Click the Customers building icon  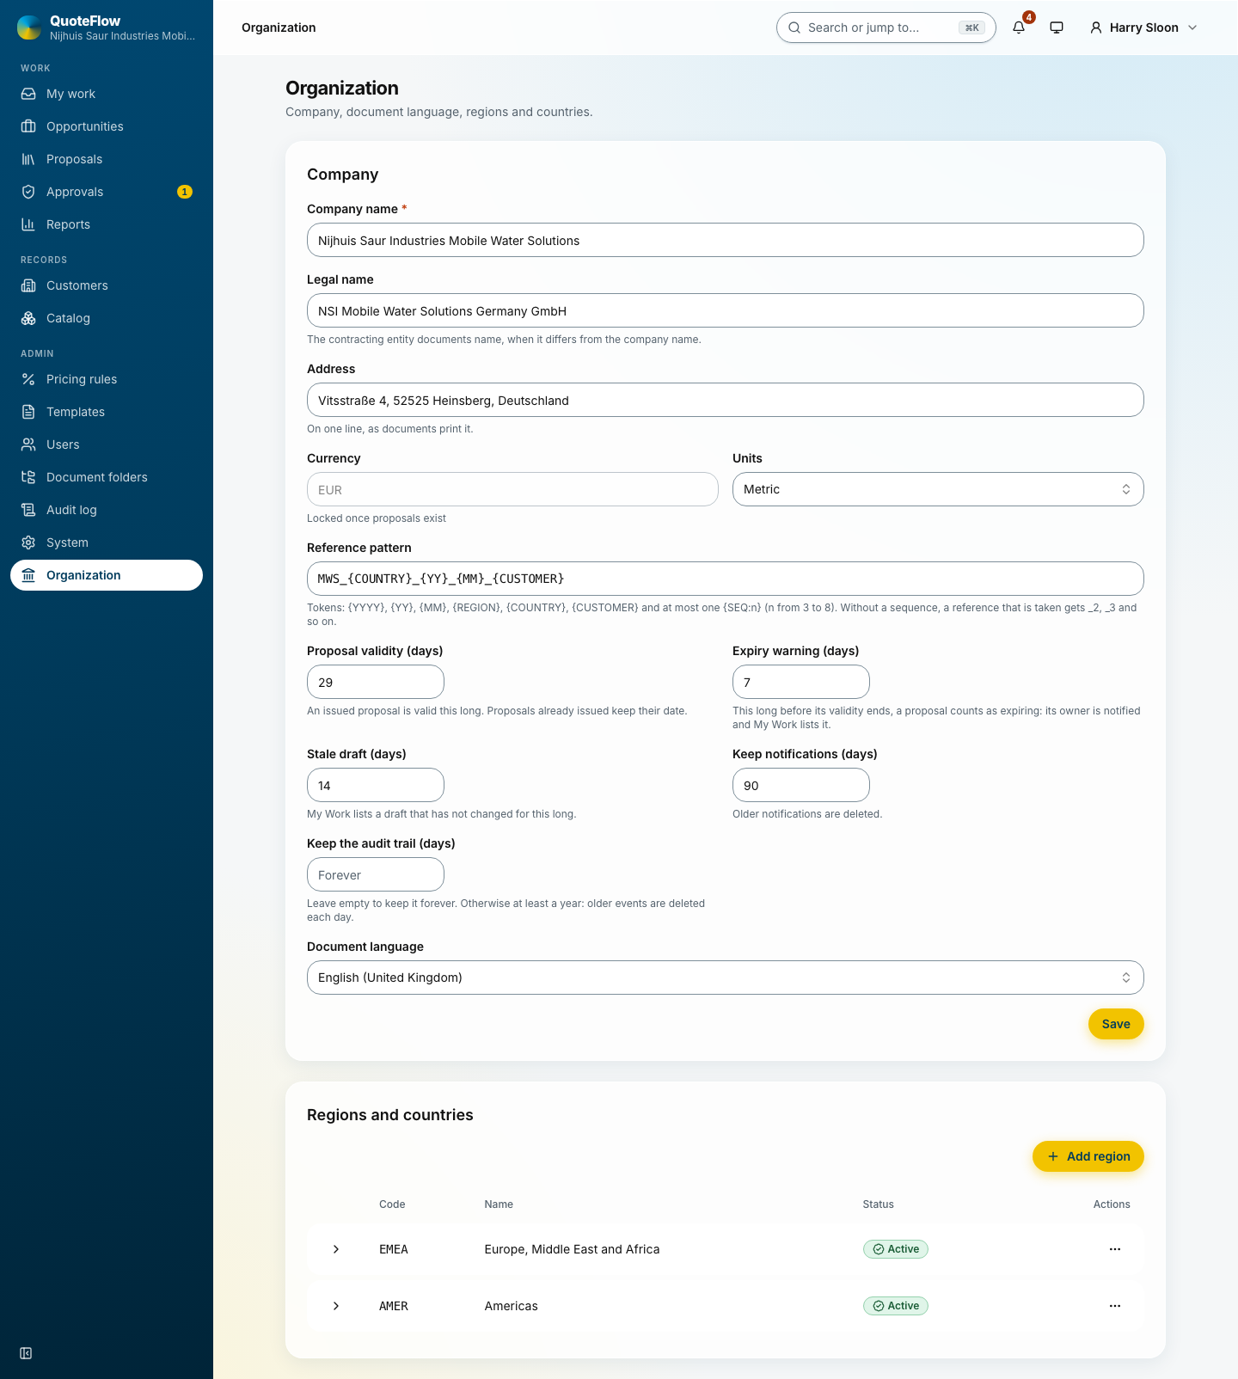pyautogui.click(x=28, y=285)
